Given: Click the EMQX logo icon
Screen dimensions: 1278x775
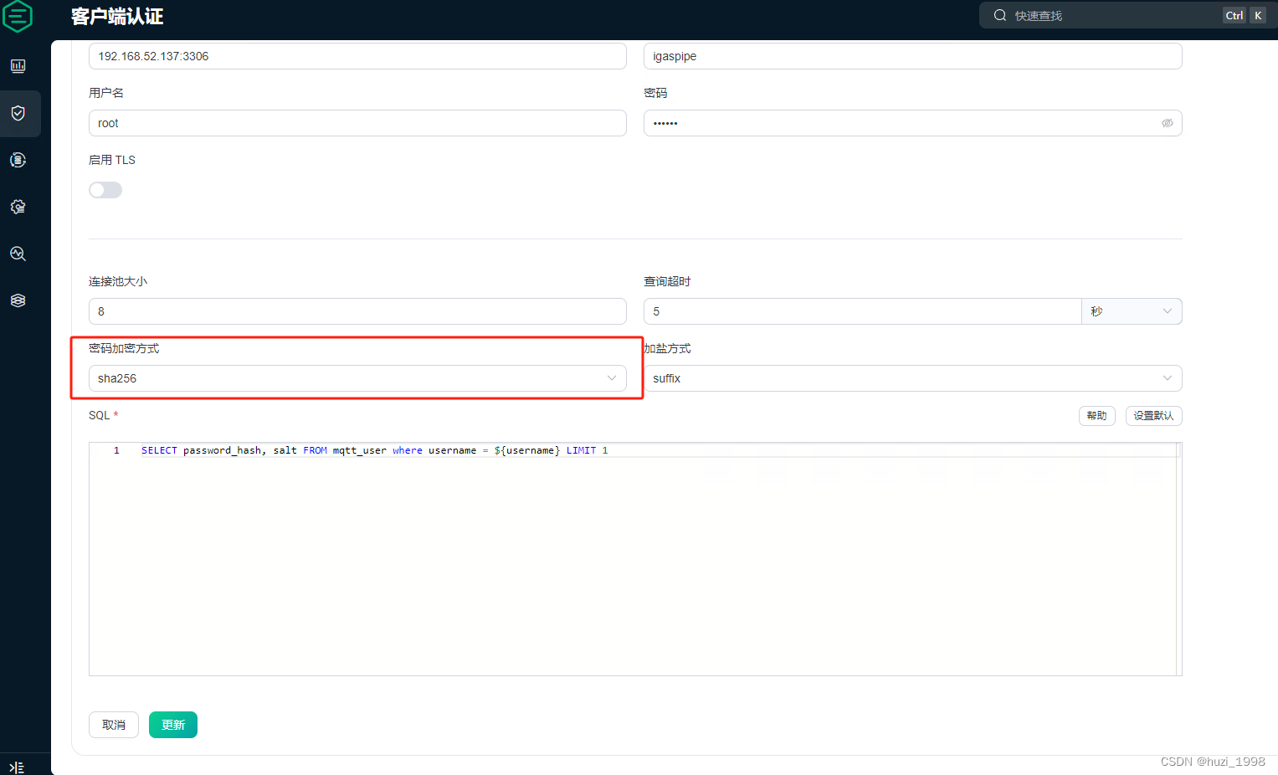Looking at the screenshot, I should (18, 16).
